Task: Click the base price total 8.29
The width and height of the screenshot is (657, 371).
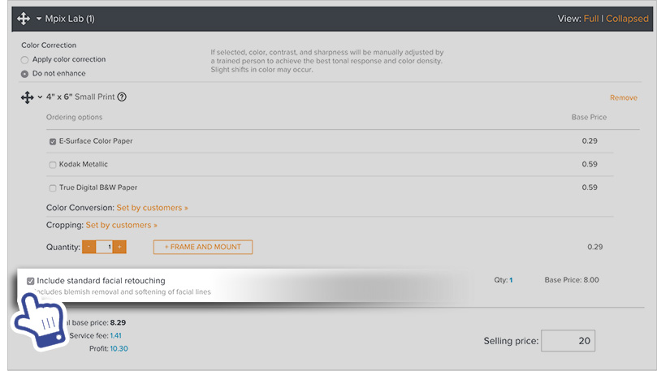Action: pos(118,322)
